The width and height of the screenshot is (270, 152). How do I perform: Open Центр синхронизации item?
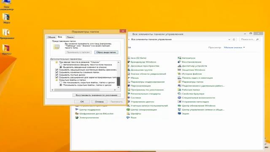142,110
